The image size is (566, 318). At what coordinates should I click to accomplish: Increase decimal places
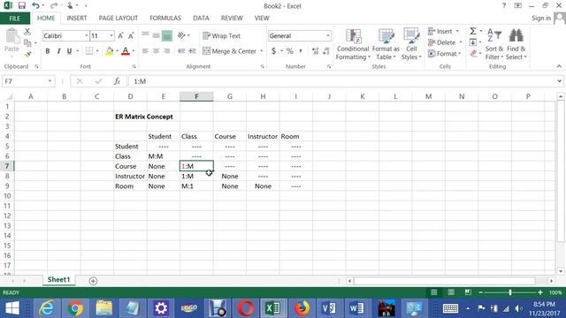coord(315,51)
